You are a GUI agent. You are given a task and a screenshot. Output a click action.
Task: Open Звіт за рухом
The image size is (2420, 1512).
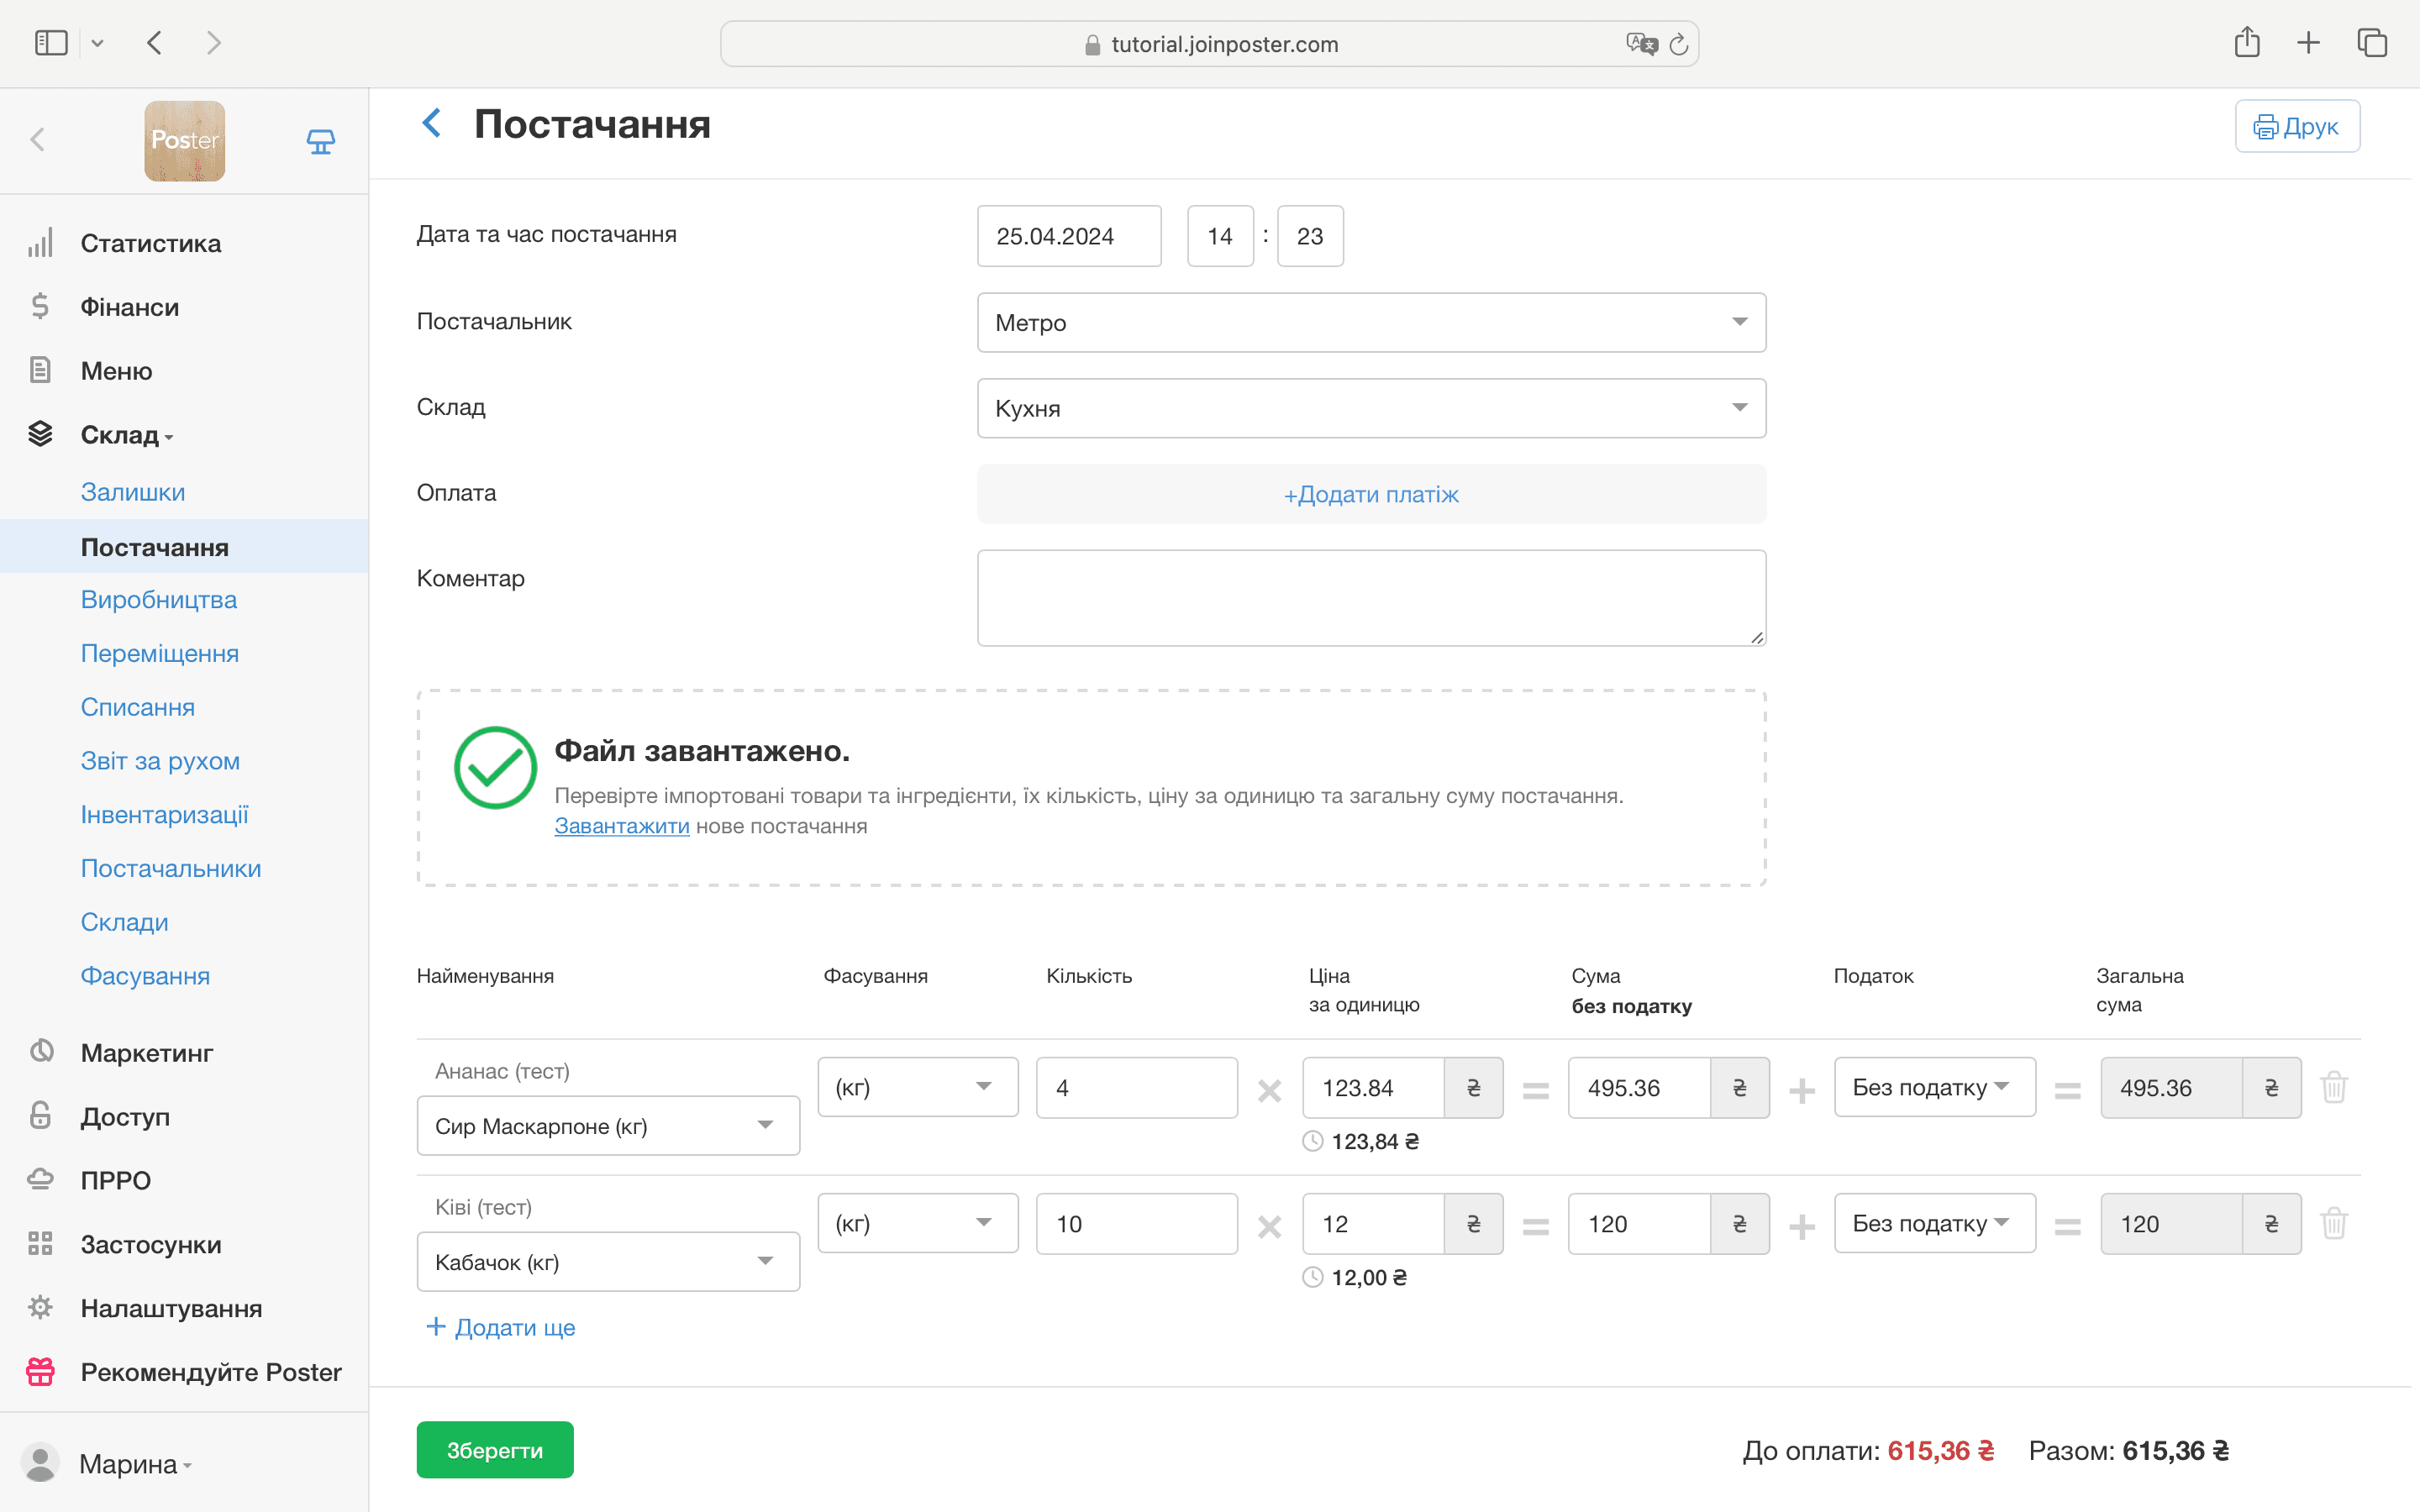pos(161,761)
